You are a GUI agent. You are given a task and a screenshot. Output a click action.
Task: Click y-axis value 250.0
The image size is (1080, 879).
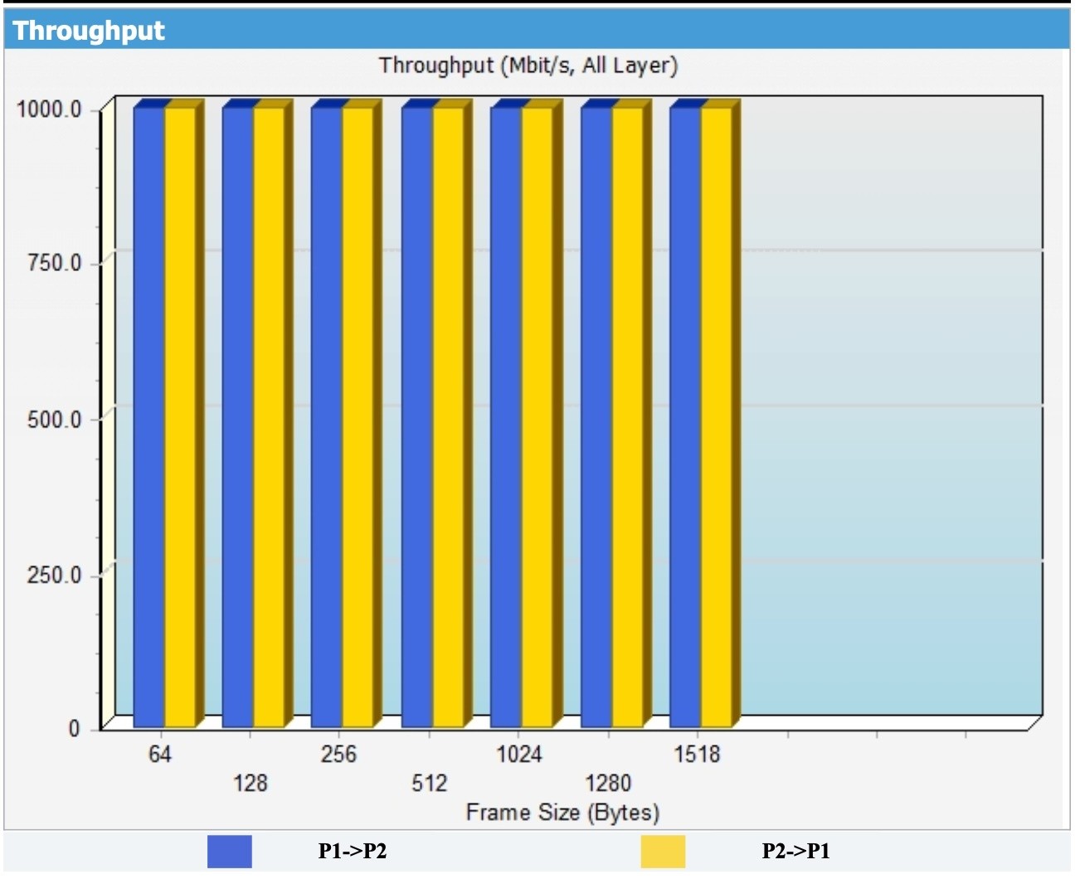point(54,575)
